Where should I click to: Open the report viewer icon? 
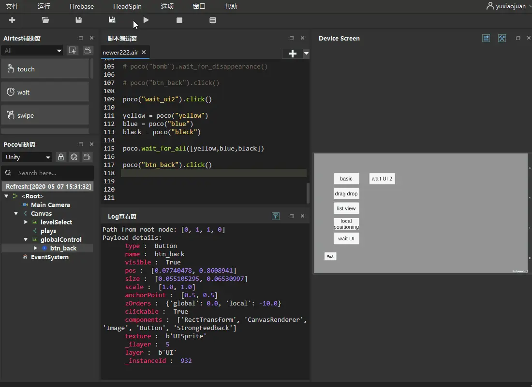[213, 20]
